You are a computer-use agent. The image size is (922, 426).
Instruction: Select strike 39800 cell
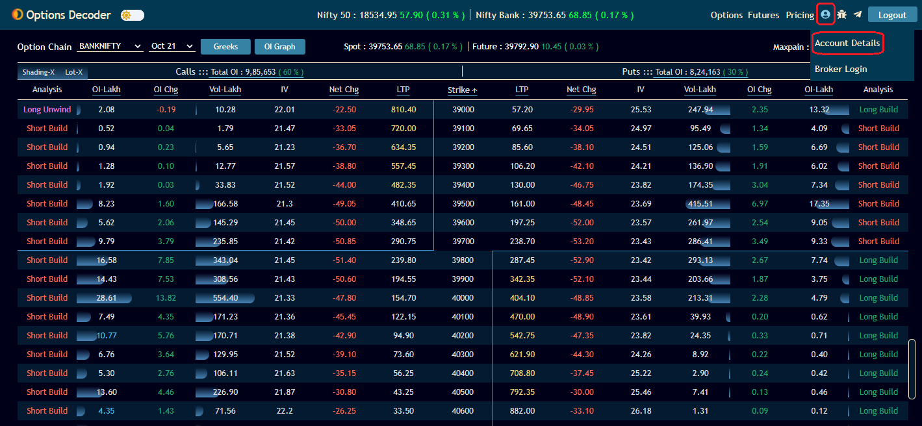pyautogui.click(x=463, y=260)
